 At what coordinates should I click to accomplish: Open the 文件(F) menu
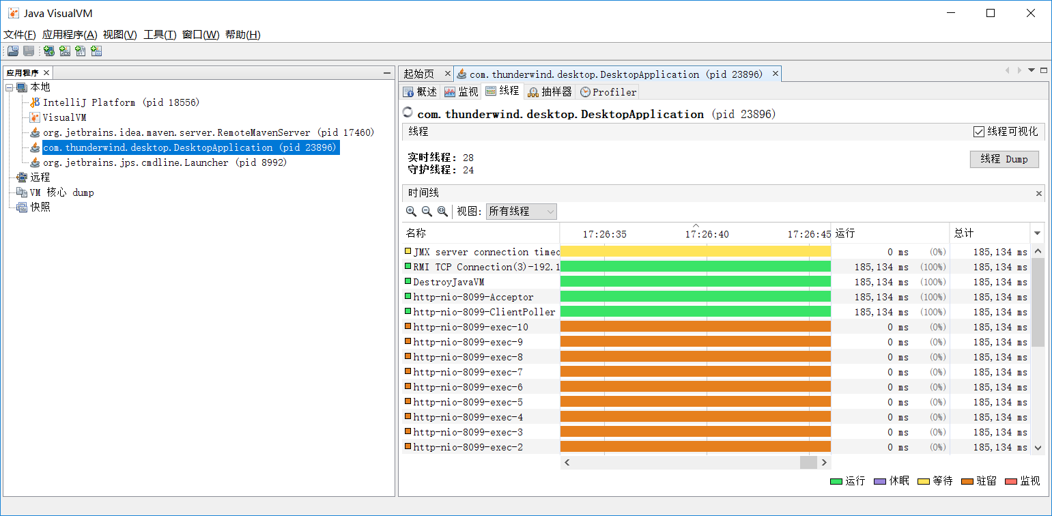point(20,35)
